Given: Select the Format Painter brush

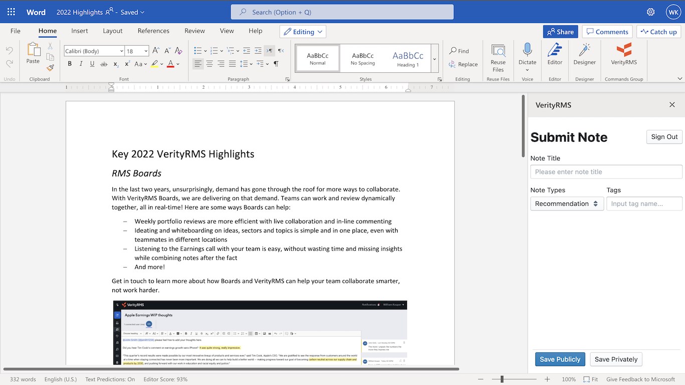Looking at the screenshot, I should 50,68.
